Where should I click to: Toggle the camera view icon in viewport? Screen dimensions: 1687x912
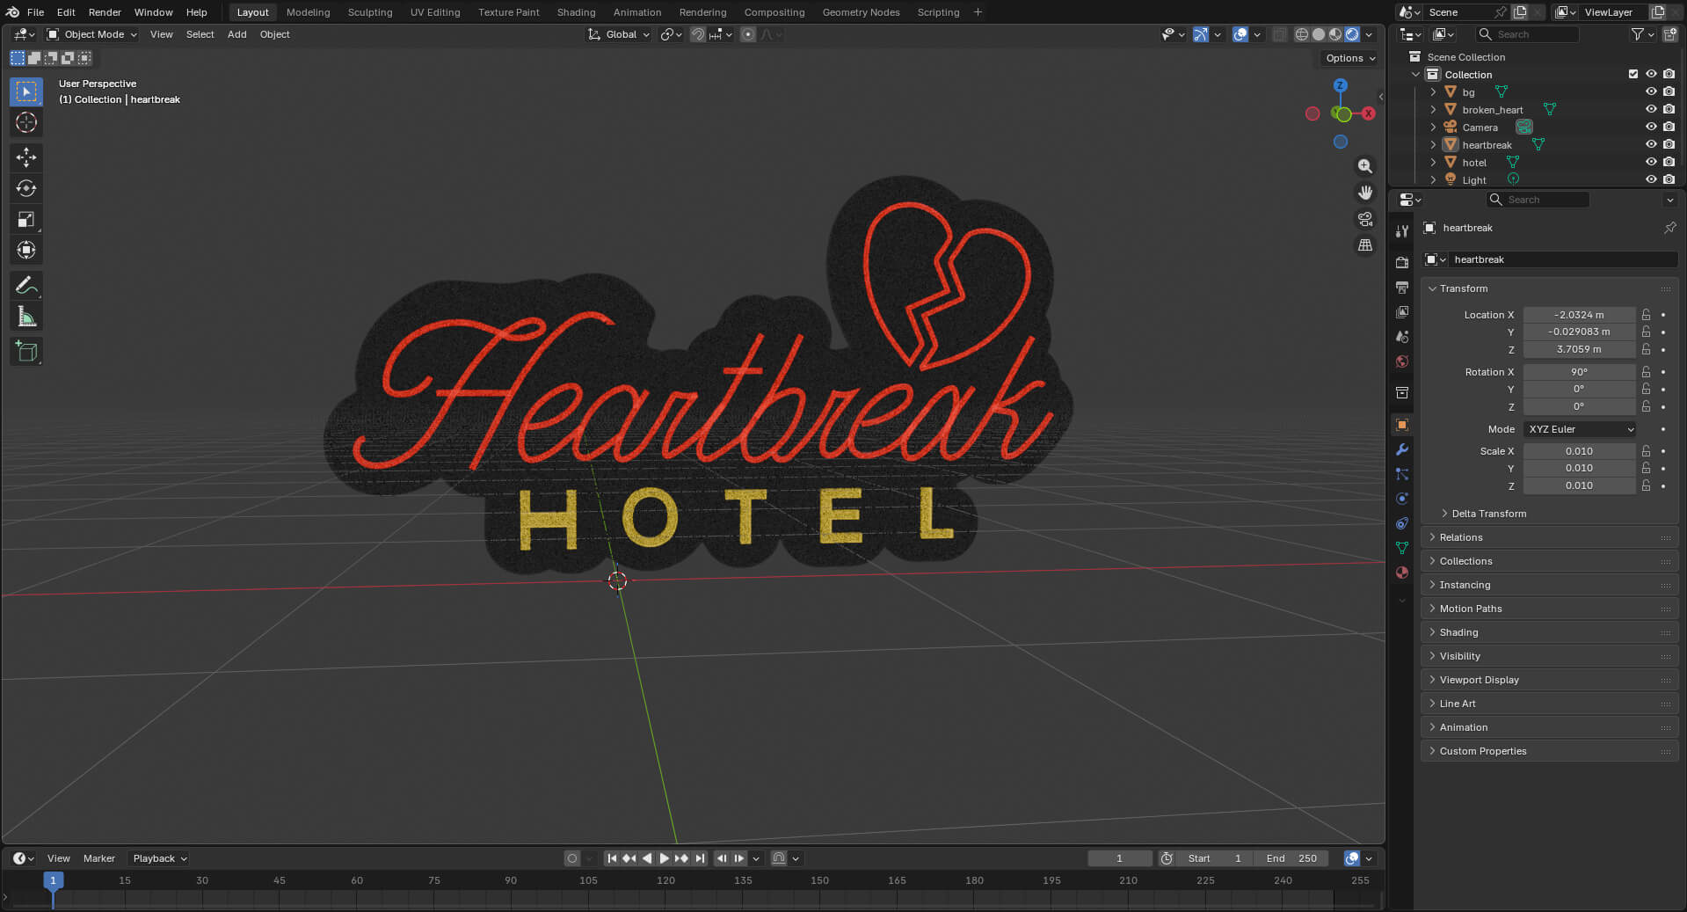1365,219
